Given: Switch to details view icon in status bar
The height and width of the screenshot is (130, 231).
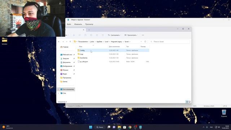Looking at the screenshot, I should (x=187, y=102).
